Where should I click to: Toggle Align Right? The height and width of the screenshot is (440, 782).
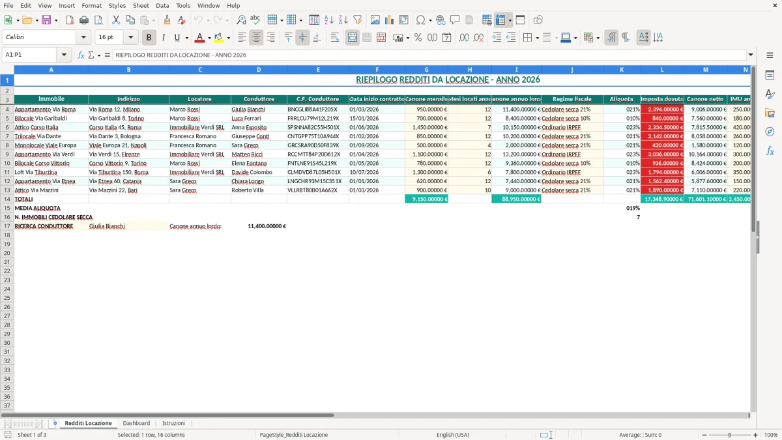[x=270, y=38]
